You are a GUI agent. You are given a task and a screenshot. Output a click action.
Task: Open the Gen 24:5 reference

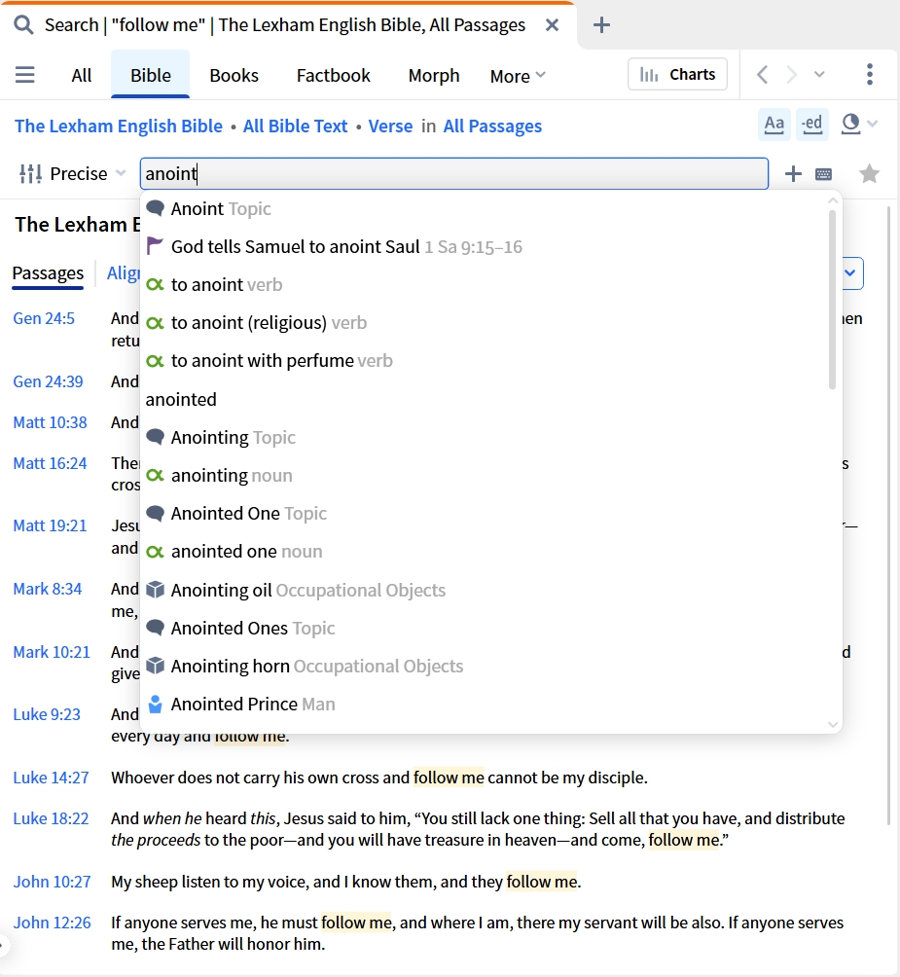[44, 318]
